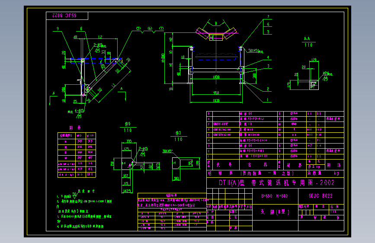The height and width of the screenshot is (243, 375).
Task: Select the diagonal brace in the side view
Action: point(102,75)
